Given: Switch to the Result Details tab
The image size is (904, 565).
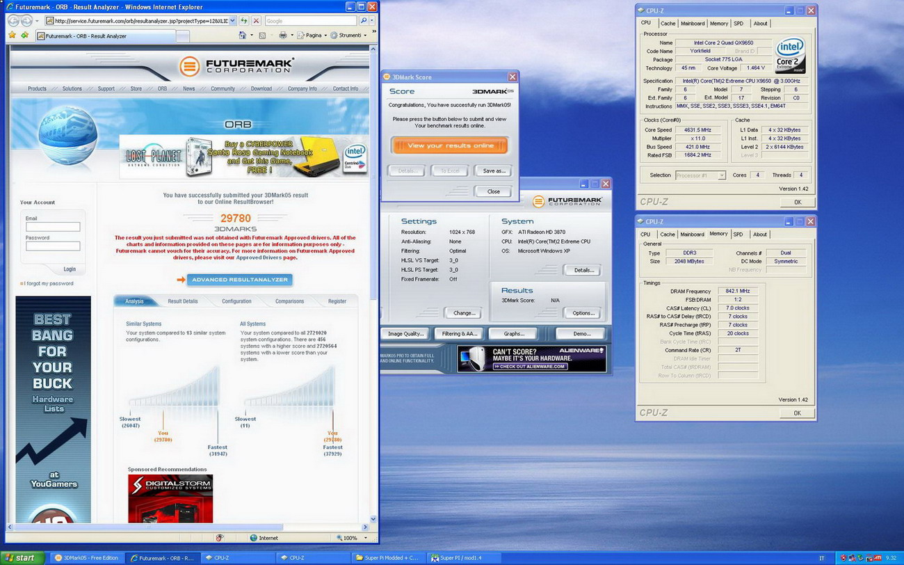Looking at the screenshot, I should click(x=183, y=301).
